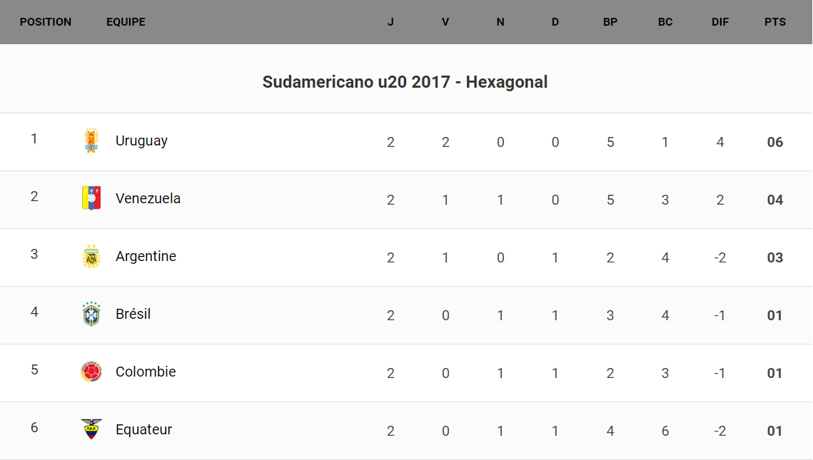Click the Sudamericano u20 2017 Hexagonal title
The image size is (813, 460).
coord(405,82)
